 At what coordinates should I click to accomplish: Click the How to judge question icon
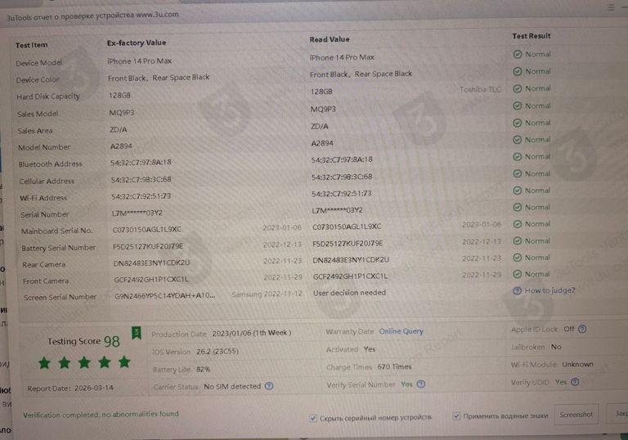517,290
